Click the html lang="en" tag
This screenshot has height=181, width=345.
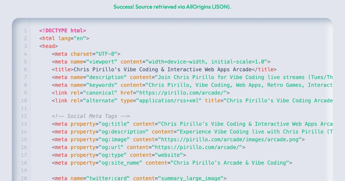(x=64, y=38)
